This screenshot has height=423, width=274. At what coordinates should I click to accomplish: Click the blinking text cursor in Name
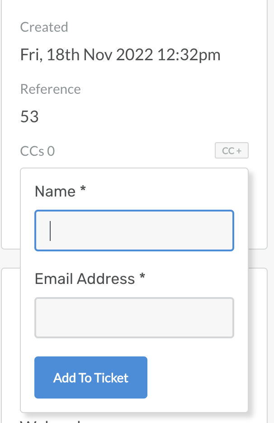point(50,231)
